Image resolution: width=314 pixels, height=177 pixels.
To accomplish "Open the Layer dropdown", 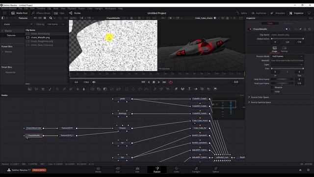I will [x=287, y=64].
